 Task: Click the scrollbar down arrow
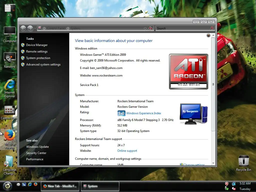point(213,163)
